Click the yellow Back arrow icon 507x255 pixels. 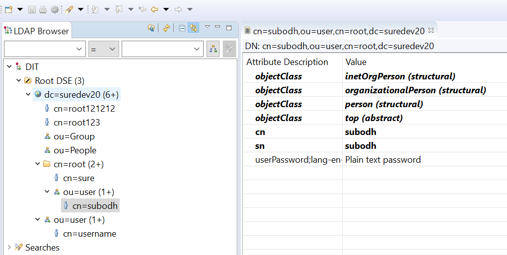154,10
